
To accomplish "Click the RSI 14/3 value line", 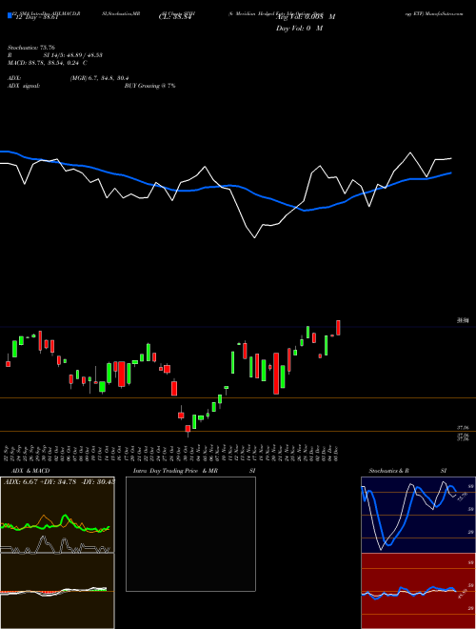I will (x=55, y=55).
